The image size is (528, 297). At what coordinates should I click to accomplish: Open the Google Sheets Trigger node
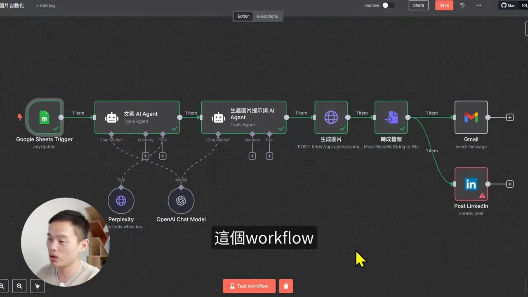point(44,117)
